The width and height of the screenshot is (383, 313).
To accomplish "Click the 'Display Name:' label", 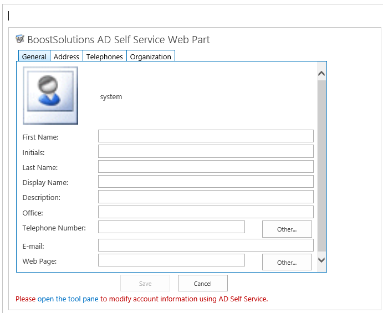I will click(x=45, y=183).
